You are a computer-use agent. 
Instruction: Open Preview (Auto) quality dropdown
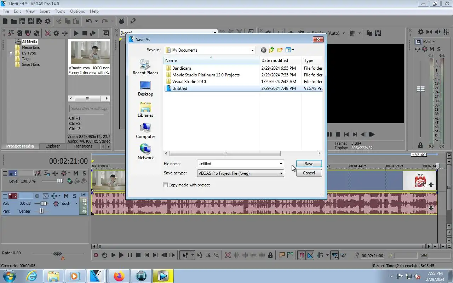[344, 33]
